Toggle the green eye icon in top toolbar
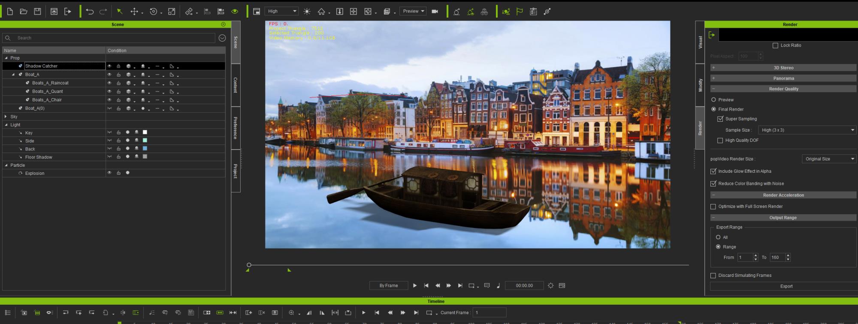Viewport: 858px width, 324px height. click(x=235, y=12)
